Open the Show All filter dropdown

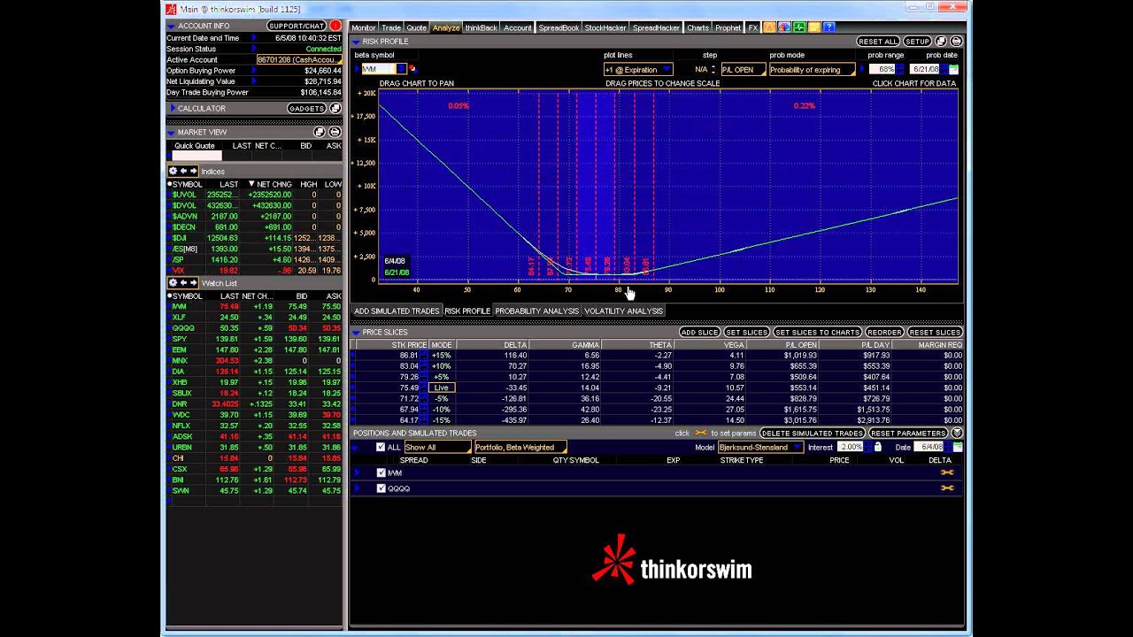coord(437,448)
